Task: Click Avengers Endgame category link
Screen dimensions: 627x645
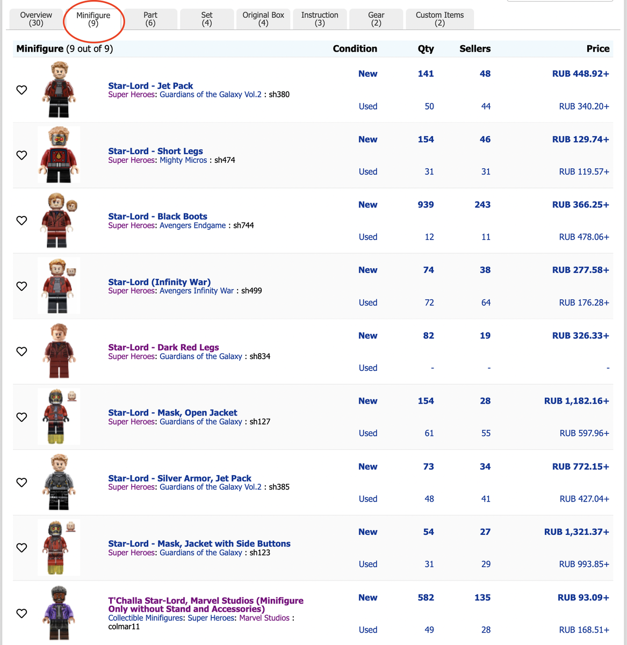Action: coord(192,225)
